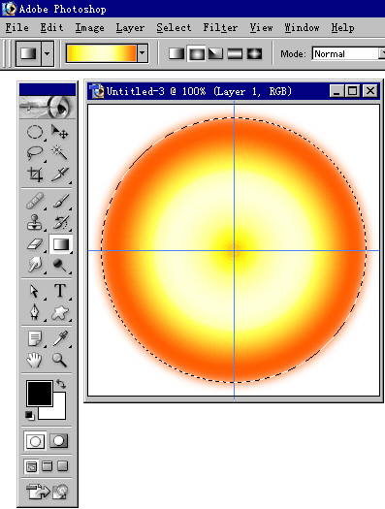Viewport: 385px width, 509px height.
Task: Open the Filter menu
Action: tap(220, 28)
